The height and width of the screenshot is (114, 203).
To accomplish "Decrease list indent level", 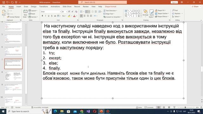I will pyautogui.click(x=92, y=12).
